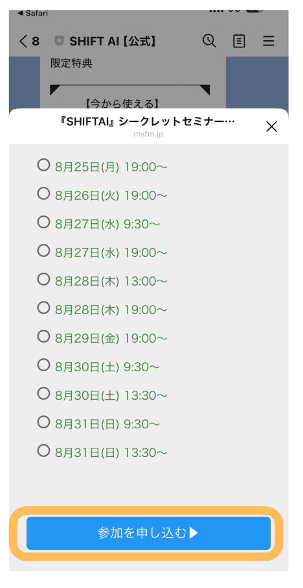Select 8月29日(金) 19:00 radio button
Screen dimensions: 303x588
click(x=43, y=337)
